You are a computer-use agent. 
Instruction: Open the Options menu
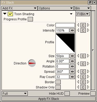[x=56, y=8]
